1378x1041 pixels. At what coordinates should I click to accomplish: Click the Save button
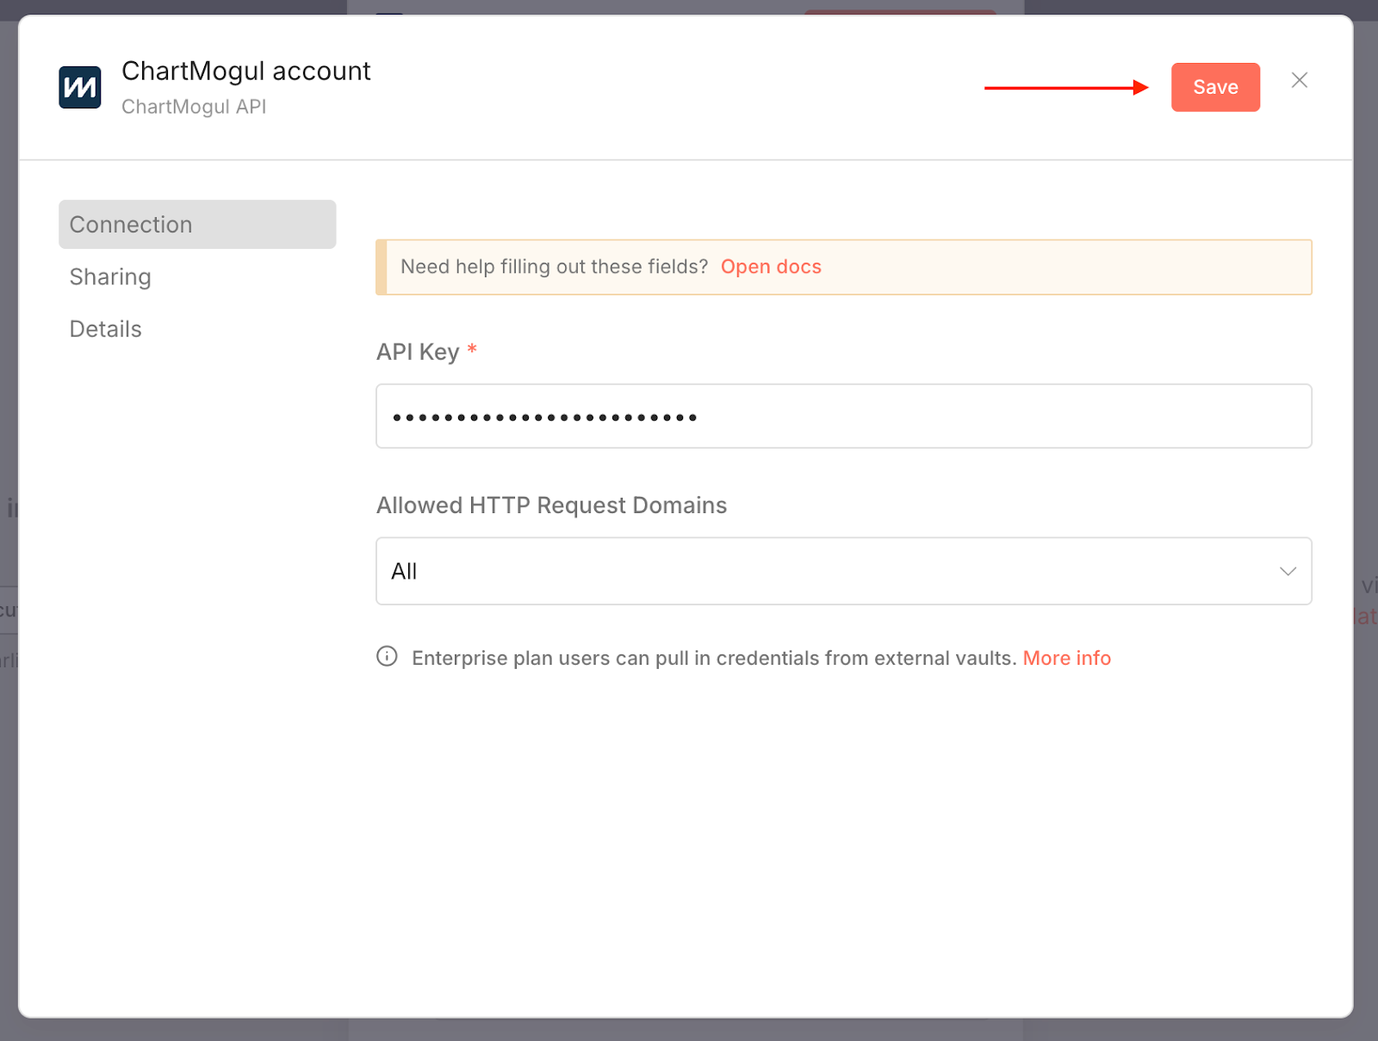tap(1215, 86)
